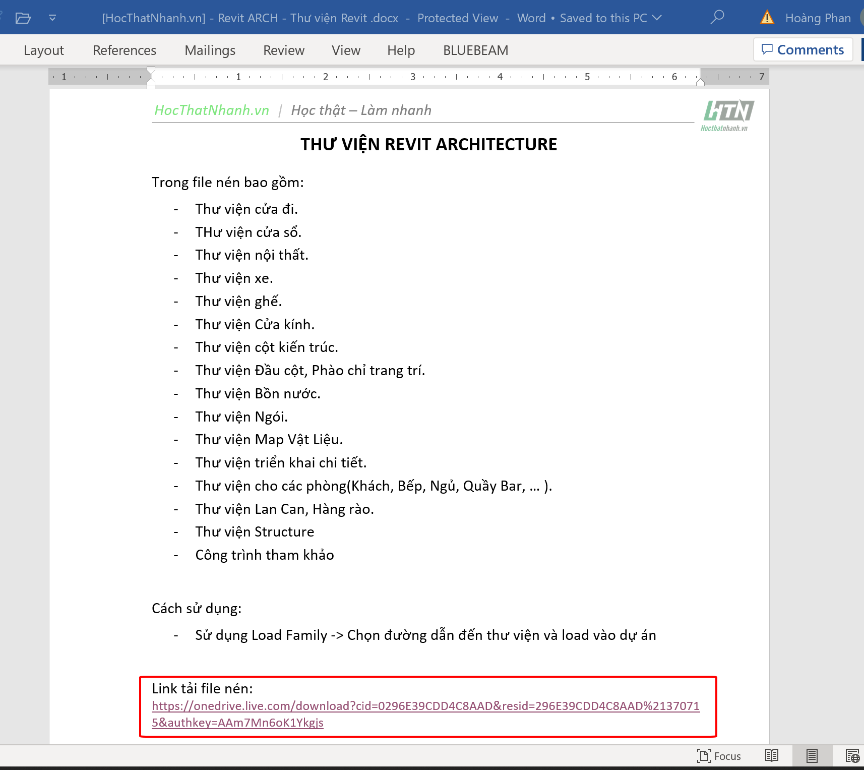
Task: Click list item 'Thư viện Structure'
Action: [x=255, y=531]
